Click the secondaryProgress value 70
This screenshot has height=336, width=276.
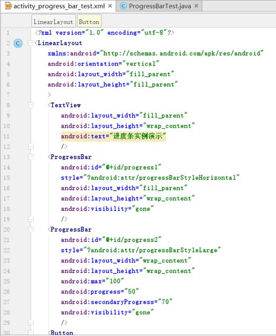click(165, 302)
